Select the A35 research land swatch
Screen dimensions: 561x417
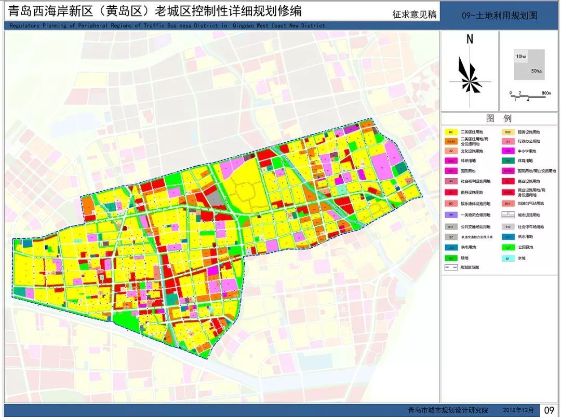pyautogui.click(x=451, y=161)
